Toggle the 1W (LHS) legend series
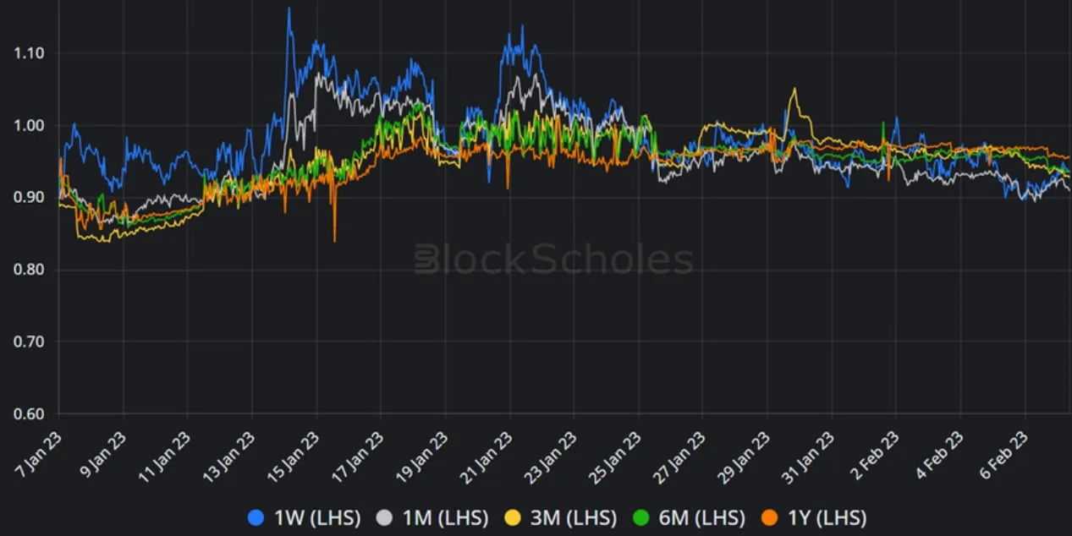 pos(305,517)
